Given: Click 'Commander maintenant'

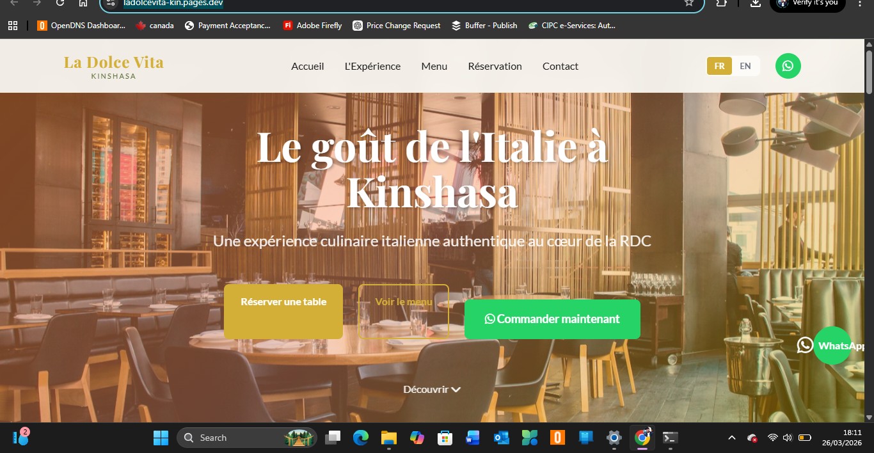Looking at the screenshot, I should point(552,319).
